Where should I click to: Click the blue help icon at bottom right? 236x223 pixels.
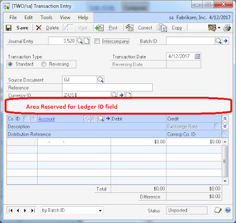(x=228, y=210)
